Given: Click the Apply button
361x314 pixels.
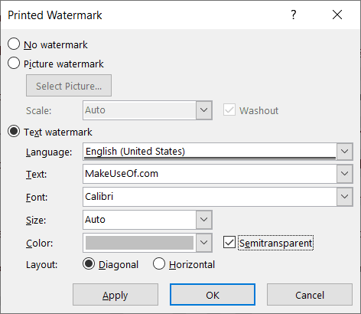Looking at the screenshot, I should coord(115,295).
